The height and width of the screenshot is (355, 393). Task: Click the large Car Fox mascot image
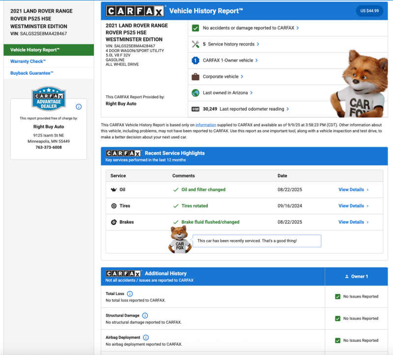click(360, 84)
